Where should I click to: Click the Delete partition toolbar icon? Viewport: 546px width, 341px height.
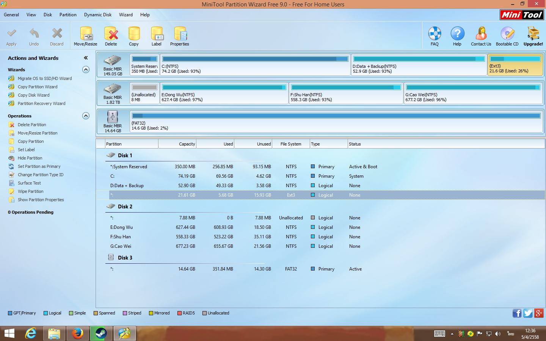[111, 34]
